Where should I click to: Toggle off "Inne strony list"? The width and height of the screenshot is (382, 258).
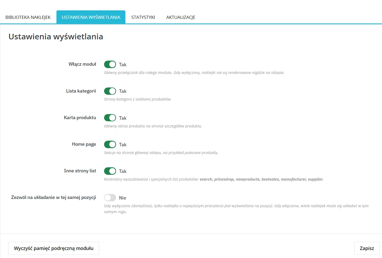click(x=110, y=171)
